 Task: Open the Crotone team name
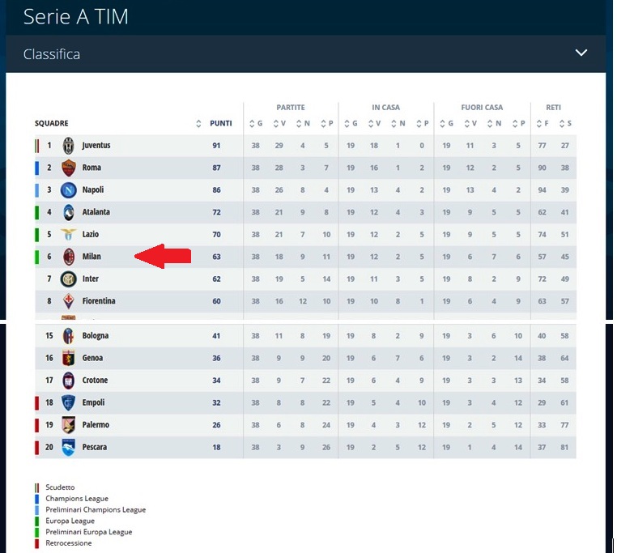pos(95,381)
